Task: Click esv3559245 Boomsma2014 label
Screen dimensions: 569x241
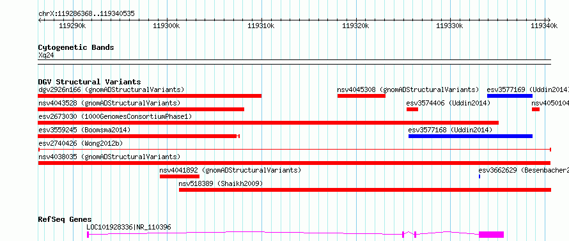Action: (84, 130)
